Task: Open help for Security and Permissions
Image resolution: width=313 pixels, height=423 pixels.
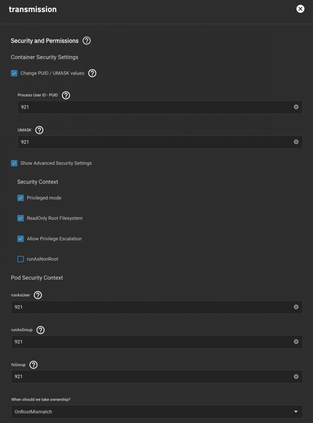Action: [87, 41]
